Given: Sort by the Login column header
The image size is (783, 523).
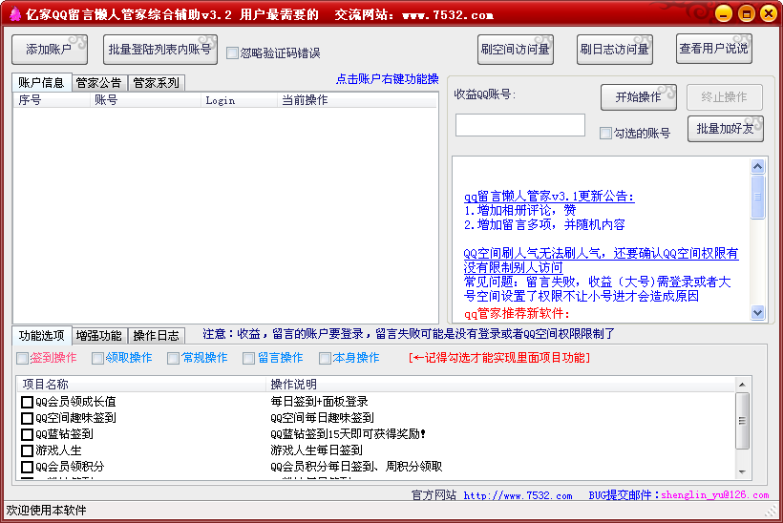Looking at the screenshot, I should [x=239, y=100].
